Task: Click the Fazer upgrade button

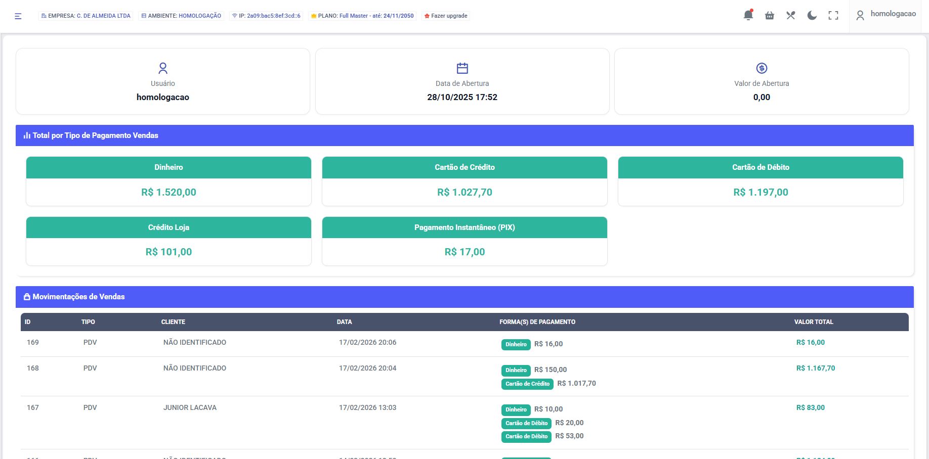Action: pos(446,16)
